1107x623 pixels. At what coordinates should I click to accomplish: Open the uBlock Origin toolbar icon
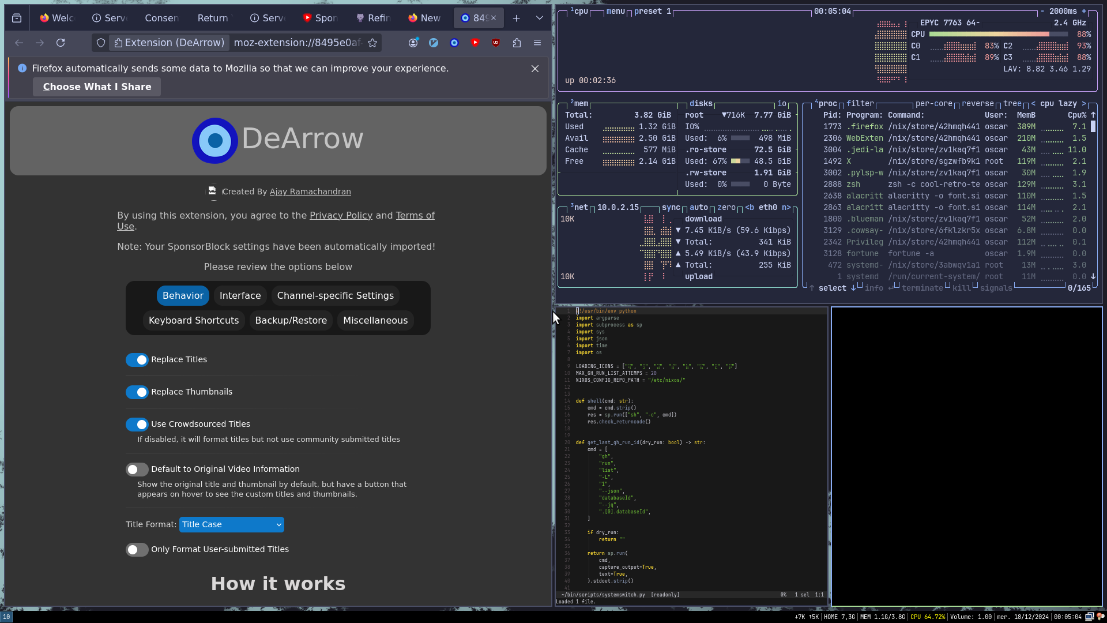tap(496, 43)
